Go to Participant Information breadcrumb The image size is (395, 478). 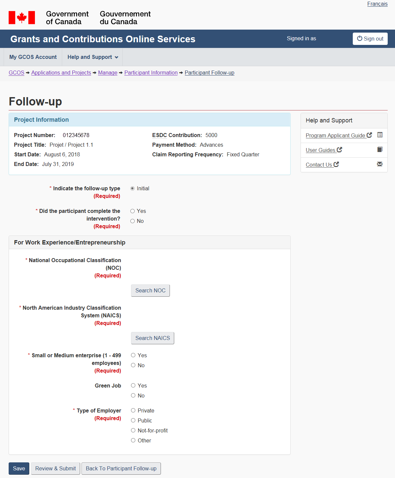pyautogui.click(x=151, y=73)
